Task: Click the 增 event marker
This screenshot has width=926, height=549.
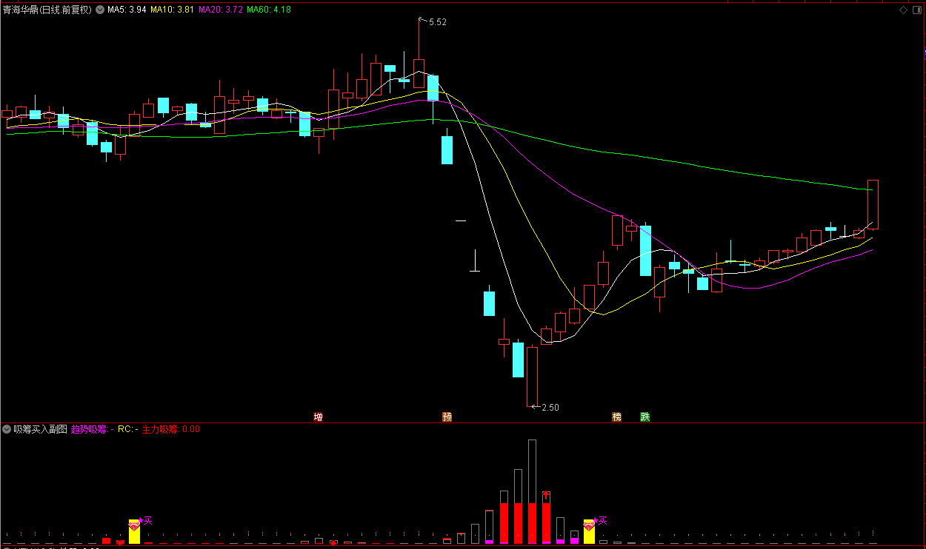Action: [x=319, y=417]
